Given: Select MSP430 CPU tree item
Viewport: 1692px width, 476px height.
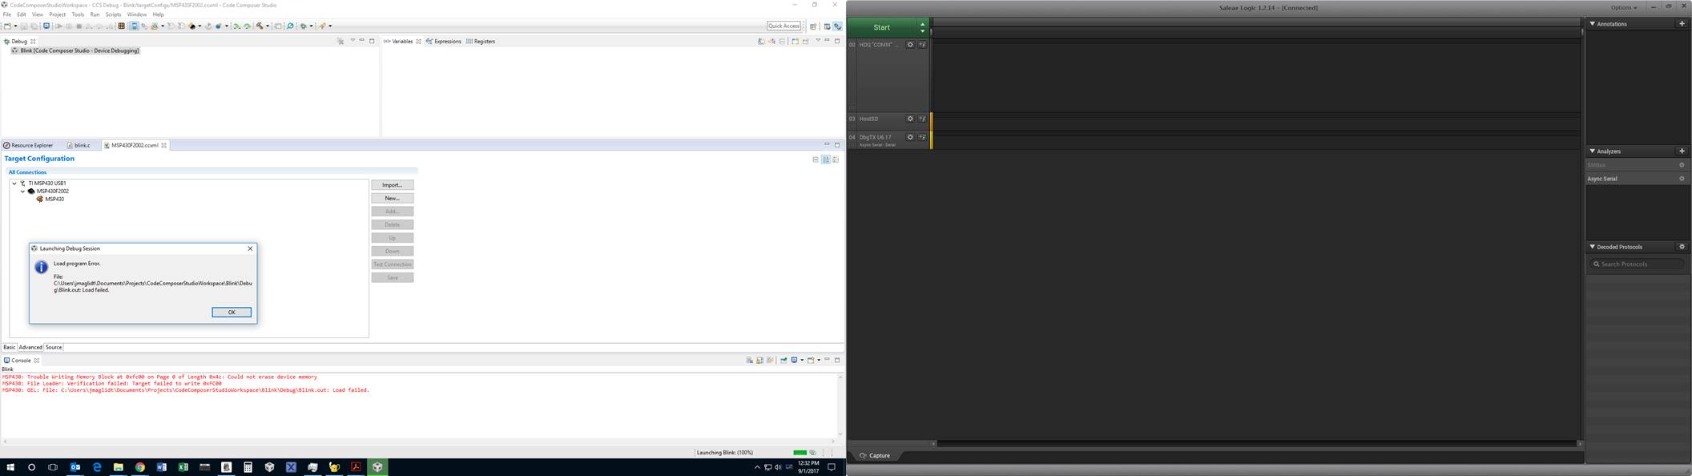Looking at the screenshot, I should coord(50,199).
